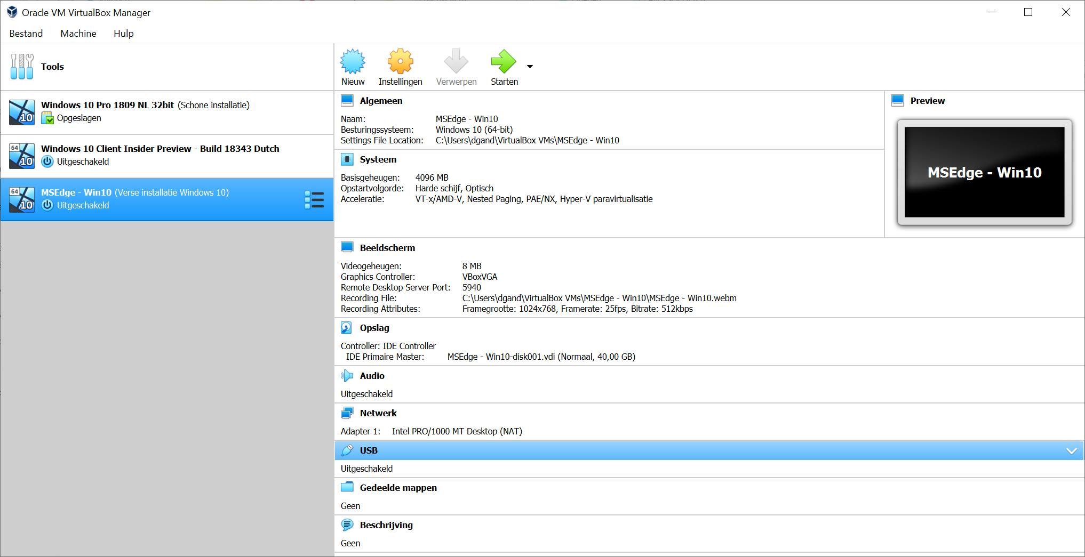
Task: Open the Hulp menu
Action: point(123,33)
